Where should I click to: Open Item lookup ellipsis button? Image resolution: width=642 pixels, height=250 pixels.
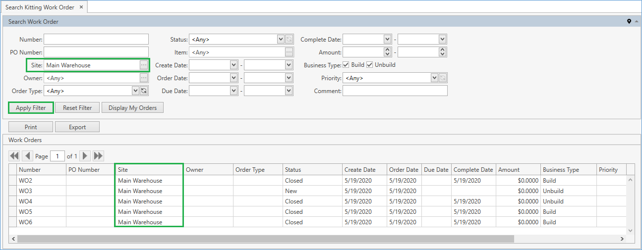coord(289,52)
